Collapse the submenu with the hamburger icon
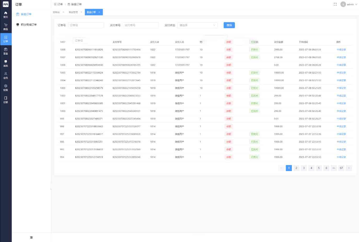 [31, 237]
